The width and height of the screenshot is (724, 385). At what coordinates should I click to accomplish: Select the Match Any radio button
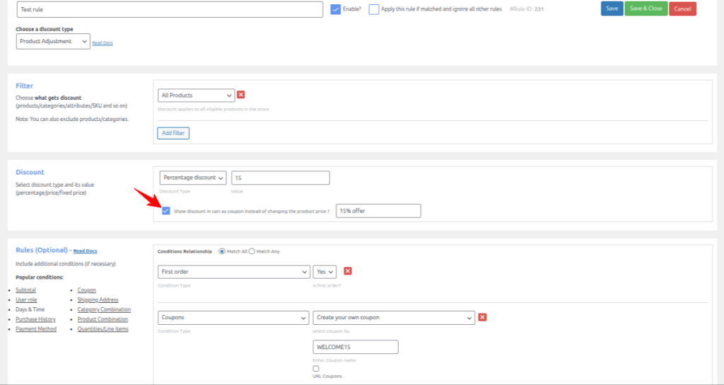pos(252,251)
